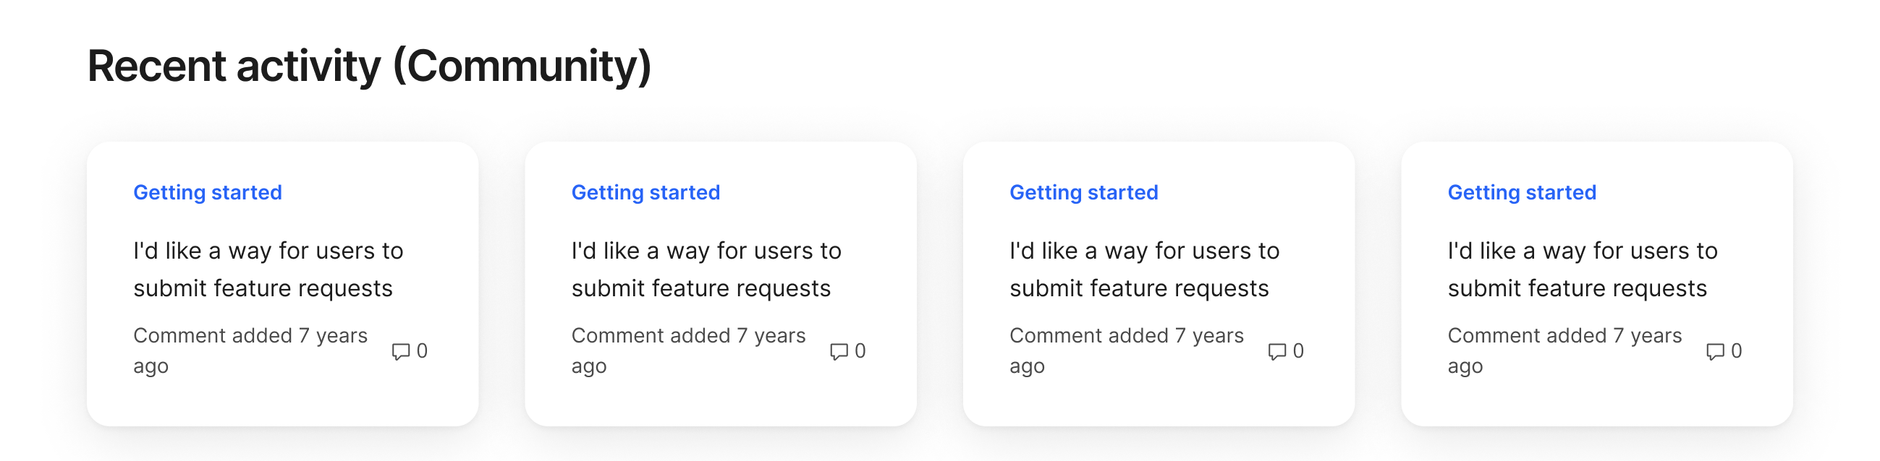Screen dimensions: 1880x461
Task: Click the Recent activity (Community) heading
Action: [368, 66]
